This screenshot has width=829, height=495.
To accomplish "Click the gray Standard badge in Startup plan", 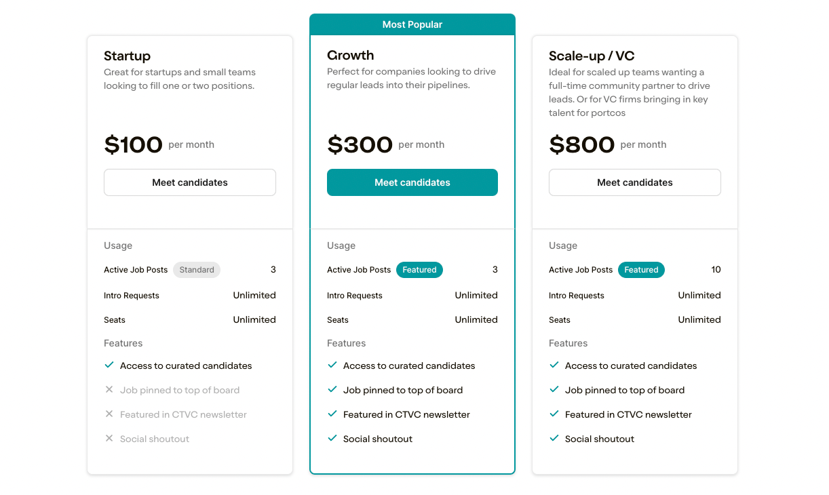I will (197, 270).
